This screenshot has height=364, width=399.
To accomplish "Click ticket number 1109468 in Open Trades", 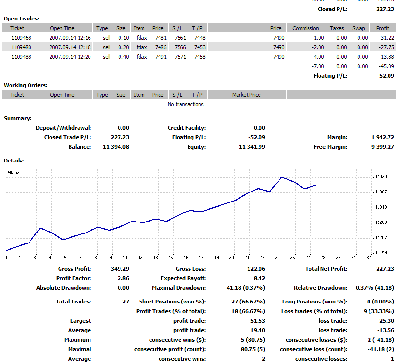I will [21, 38].
